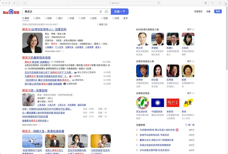
Task: Click 朱立伦 portrait
Action: point(142,39)
